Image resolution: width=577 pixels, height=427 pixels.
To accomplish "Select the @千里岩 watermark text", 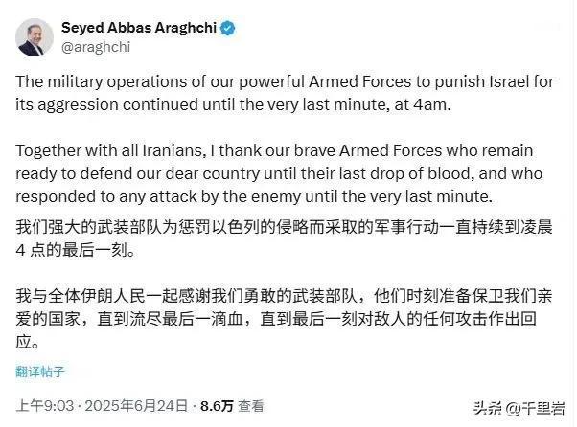I will 536,408.
